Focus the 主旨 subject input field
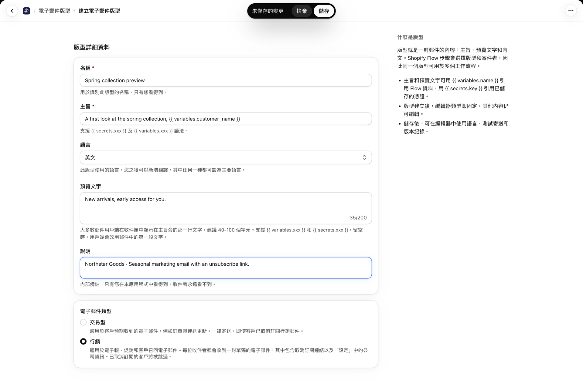The height and width of the screenshot is (384, 583). [x=226, y=119]
